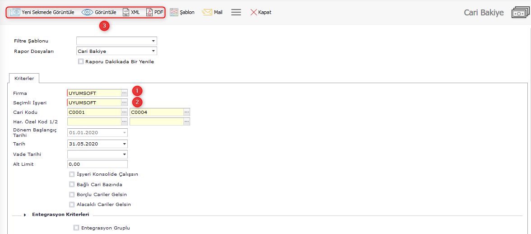The width and height of the screenshot is (531, 234).
Task: Export report using PDF icon
Action: [x=149, y=12]
